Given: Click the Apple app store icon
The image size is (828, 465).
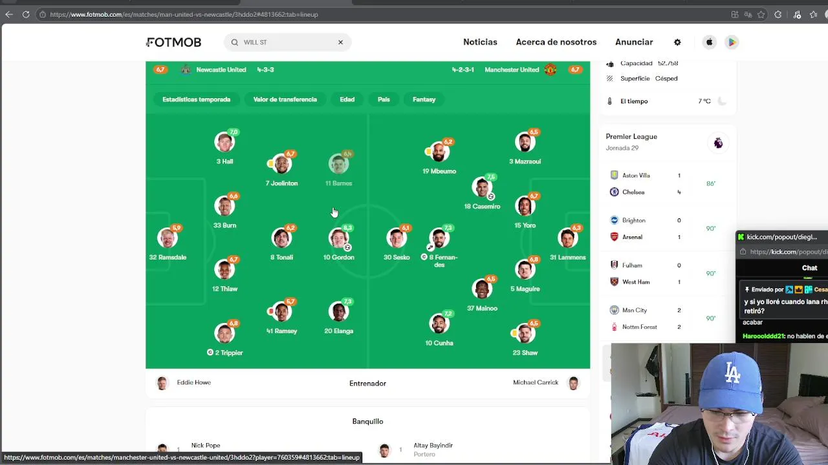Looking at the screenshot, I should click(710, 42).
